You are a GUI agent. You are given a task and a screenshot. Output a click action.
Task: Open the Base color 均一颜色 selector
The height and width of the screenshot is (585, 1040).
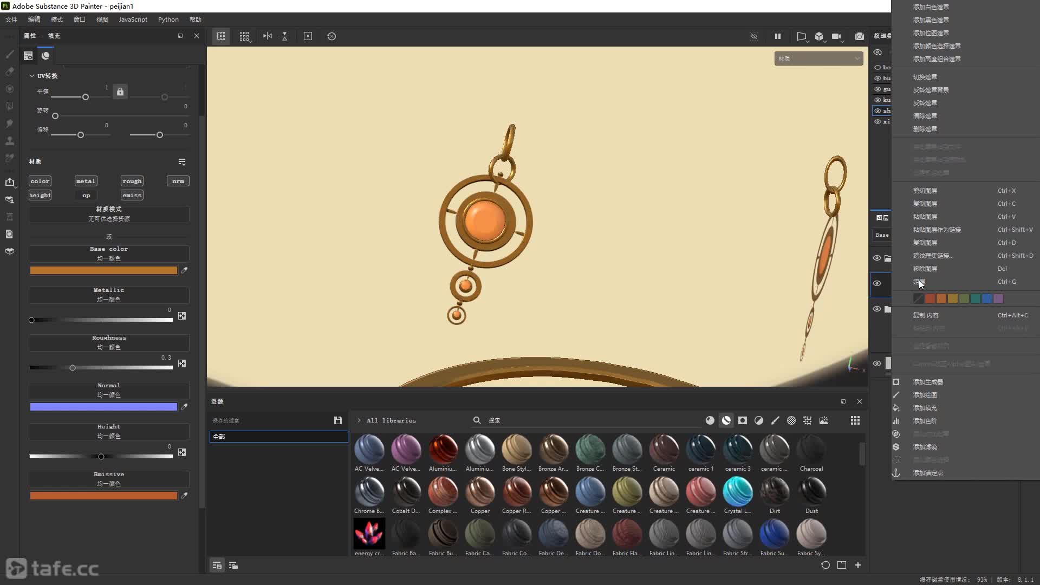click(109, 253)
